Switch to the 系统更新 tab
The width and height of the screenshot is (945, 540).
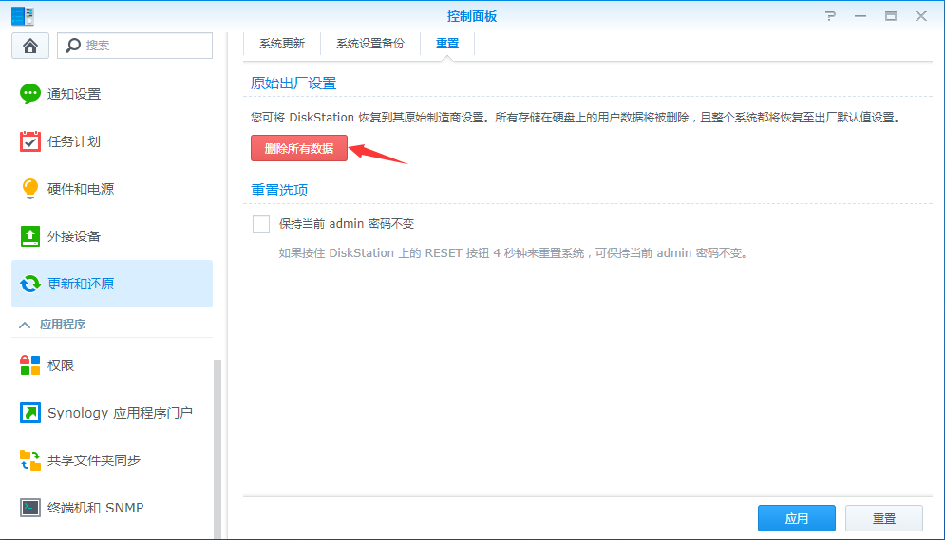tap(282, 44)
